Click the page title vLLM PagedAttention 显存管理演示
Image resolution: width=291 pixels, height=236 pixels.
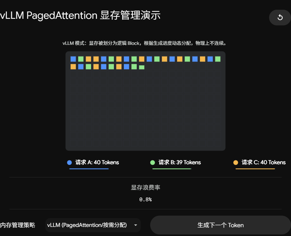[x=80, y=15]
